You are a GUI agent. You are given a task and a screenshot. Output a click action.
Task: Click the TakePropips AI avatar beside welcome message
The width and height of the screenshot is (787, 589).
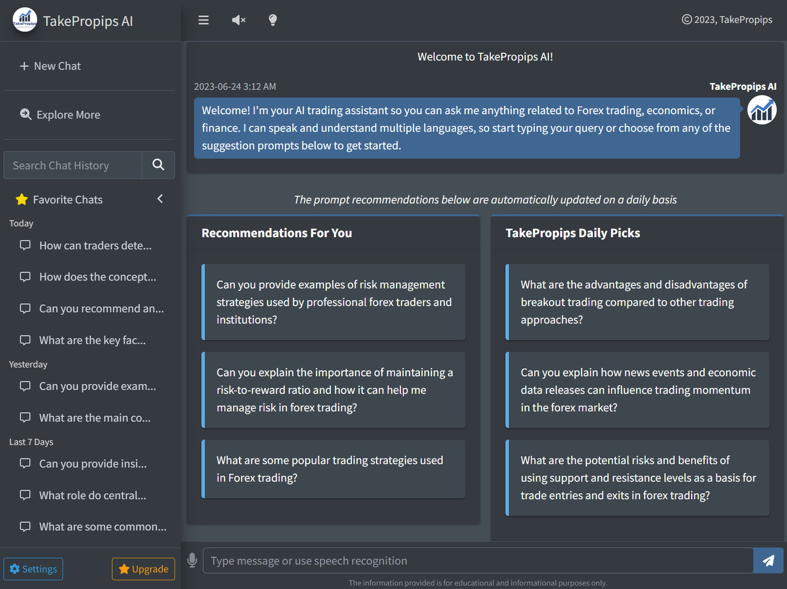click(x=762, y=110)
